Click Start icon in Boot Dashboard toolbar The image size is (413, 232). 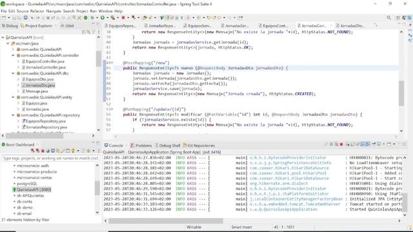[32, 151]
